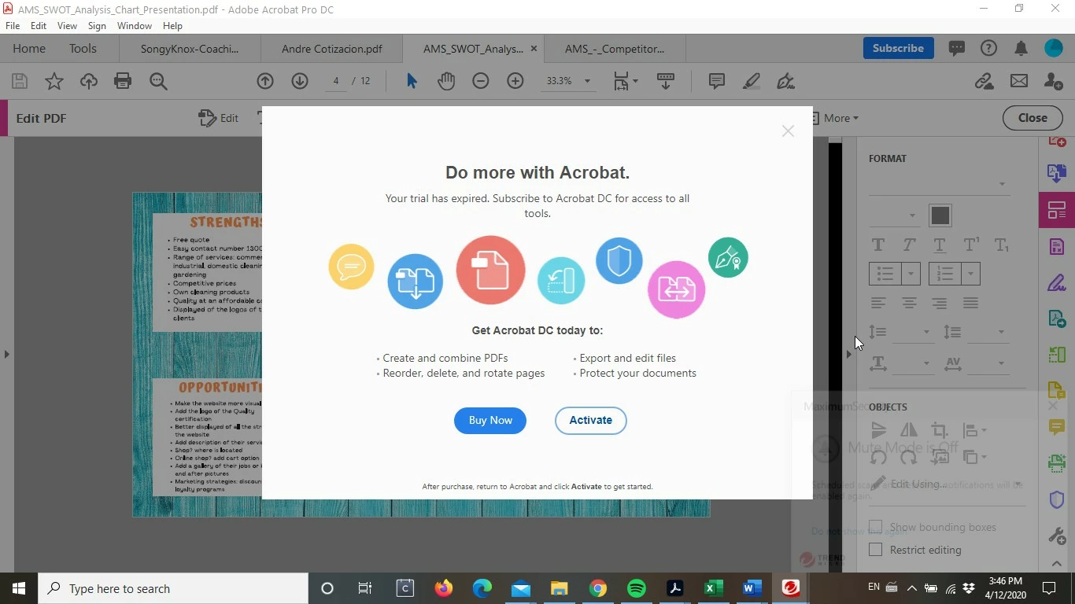The width and height of the screenshot is (1075, 604).
Task: Open the File menu
Action: tap(13, 26)
